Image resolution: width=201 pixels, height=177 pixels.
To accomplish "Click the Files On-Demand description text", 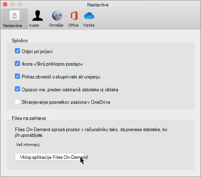I will click(x=91, y=132).
